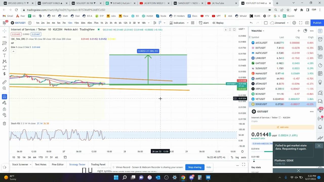Add a symbol to compare plus icon
This screenshot has width=324, height=182.
[x=30, y=23]
